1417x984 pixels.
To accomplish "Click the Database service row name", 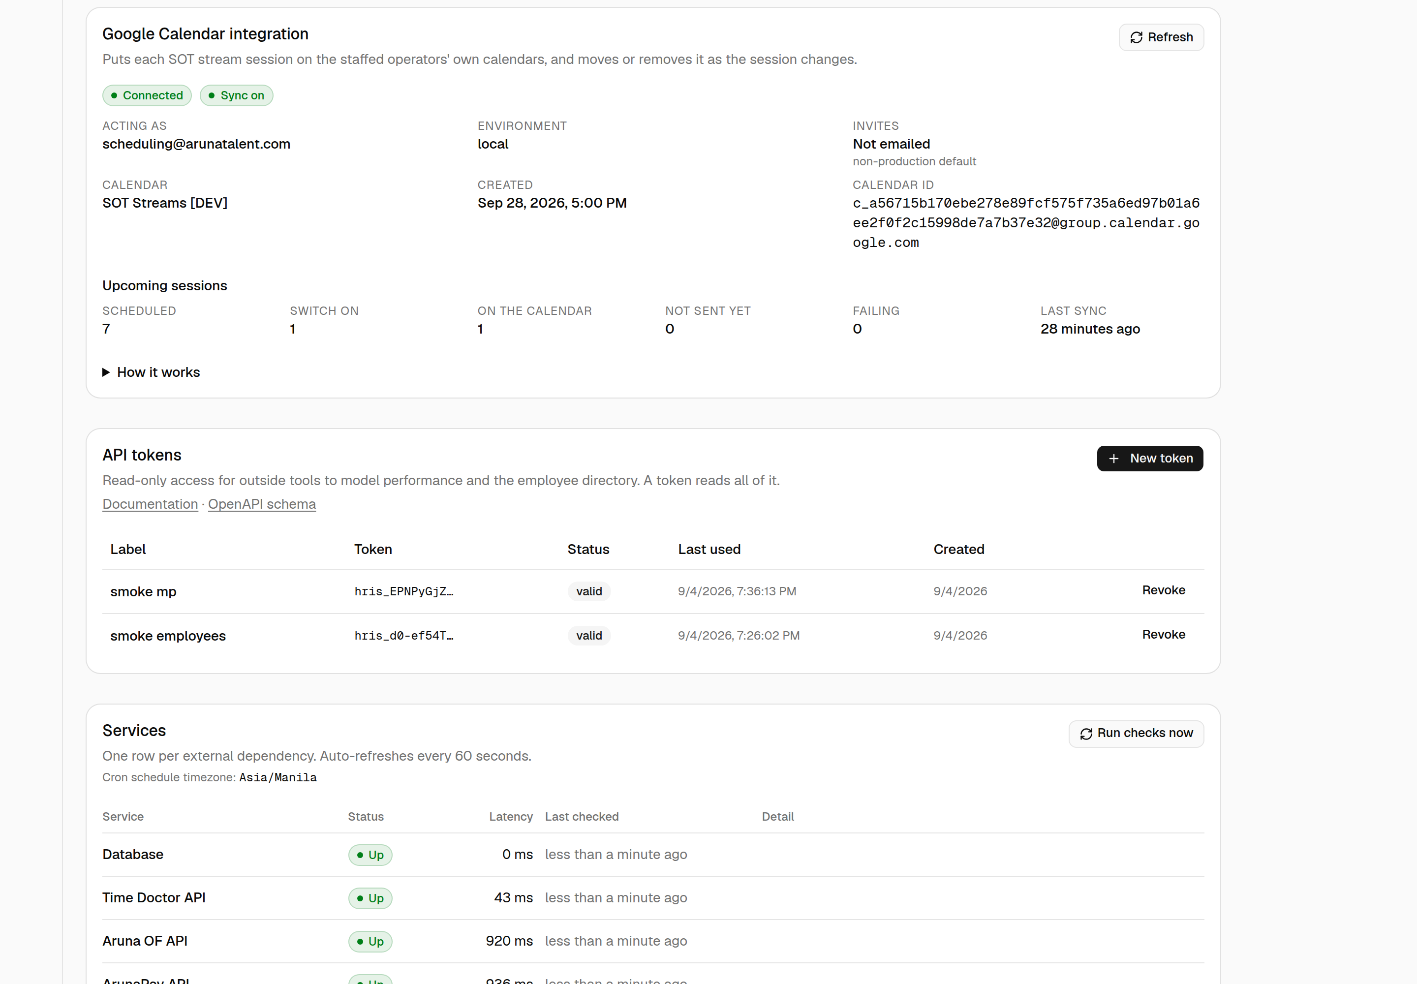I will (132, 855).
